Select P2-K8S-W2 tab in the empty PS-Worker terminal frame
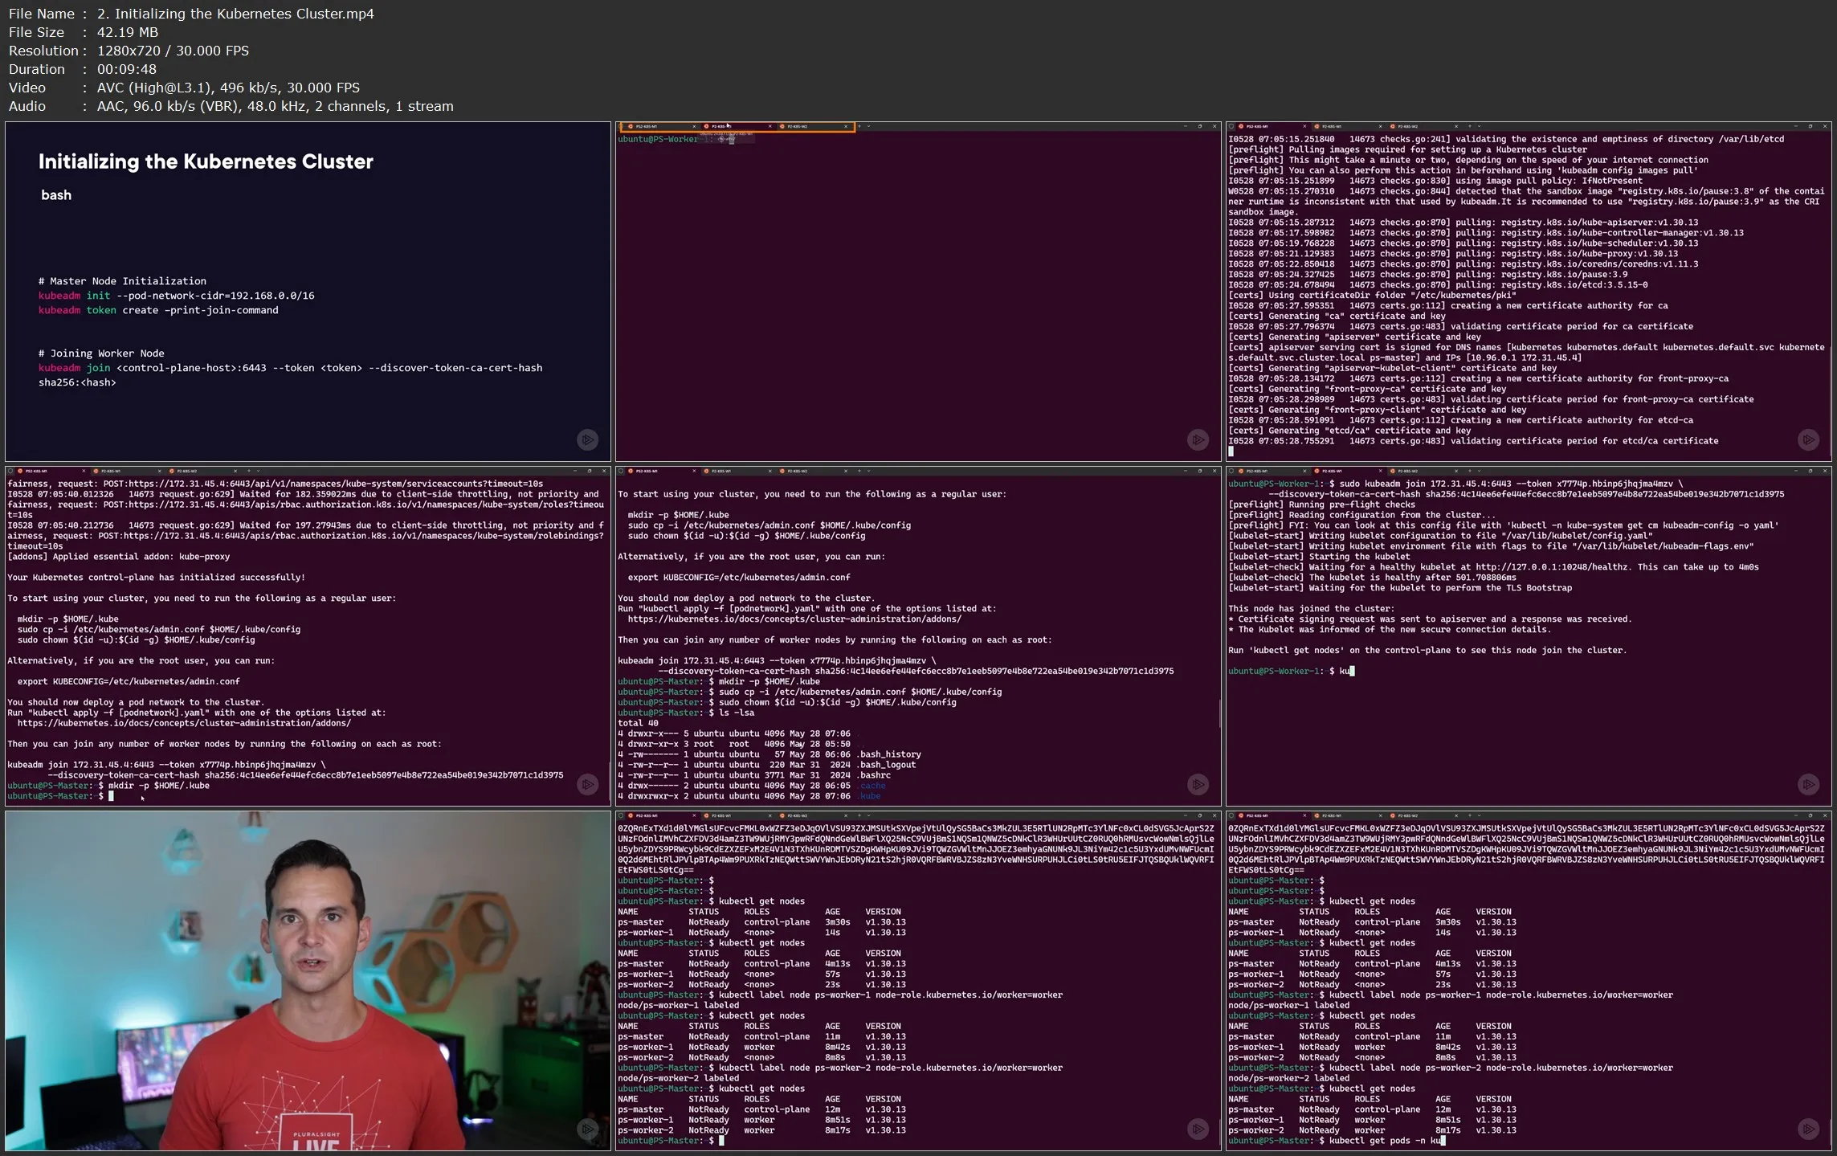This screenshot has height=1156, width=1837. click(x=813, y=126)
